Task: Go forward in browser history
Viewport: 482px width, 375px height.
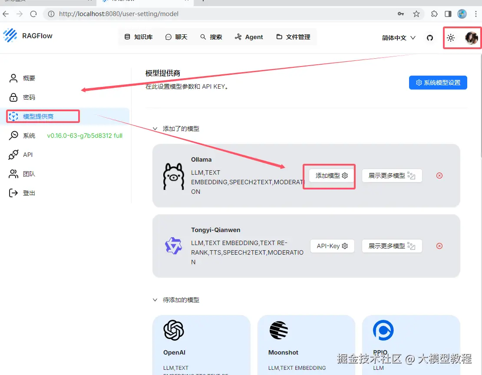Action: [20, 14]
